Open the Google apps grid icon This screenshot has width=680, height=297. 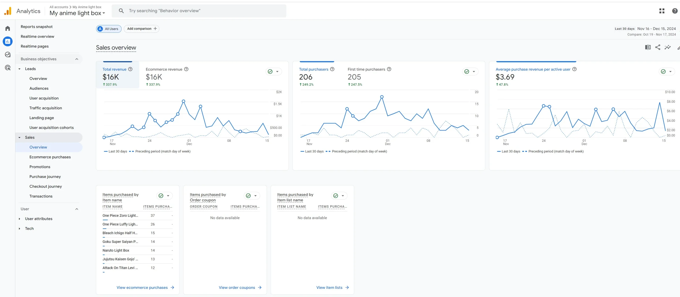point(662,11)
